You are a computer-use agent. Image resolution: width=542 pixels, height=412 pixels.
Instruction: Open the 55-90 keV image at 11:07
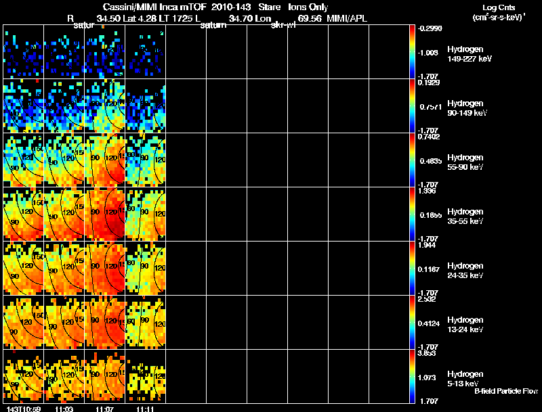[x=105, y=160]
